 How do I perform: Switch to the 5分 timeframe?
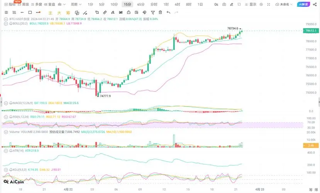click(x=102, y=4)
